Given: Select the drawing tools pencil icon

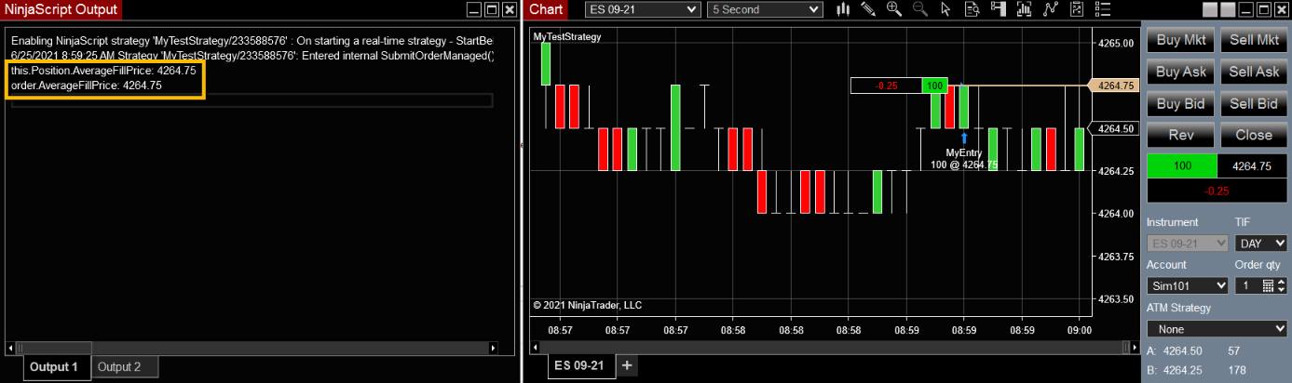Looking at the screenshot, I should [868, 9].
